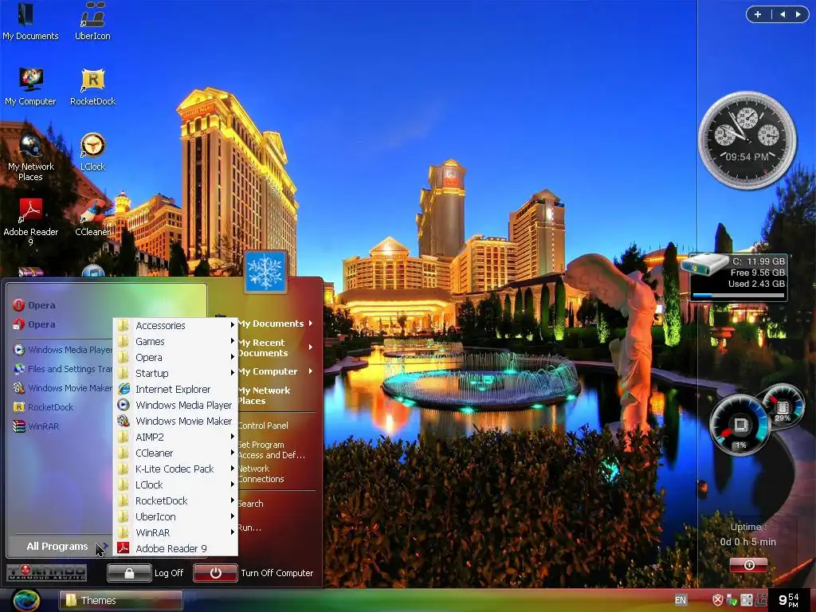The image size is (816, 612).
Task: Expand the Accessories submenu
Action: pos(175,325)
